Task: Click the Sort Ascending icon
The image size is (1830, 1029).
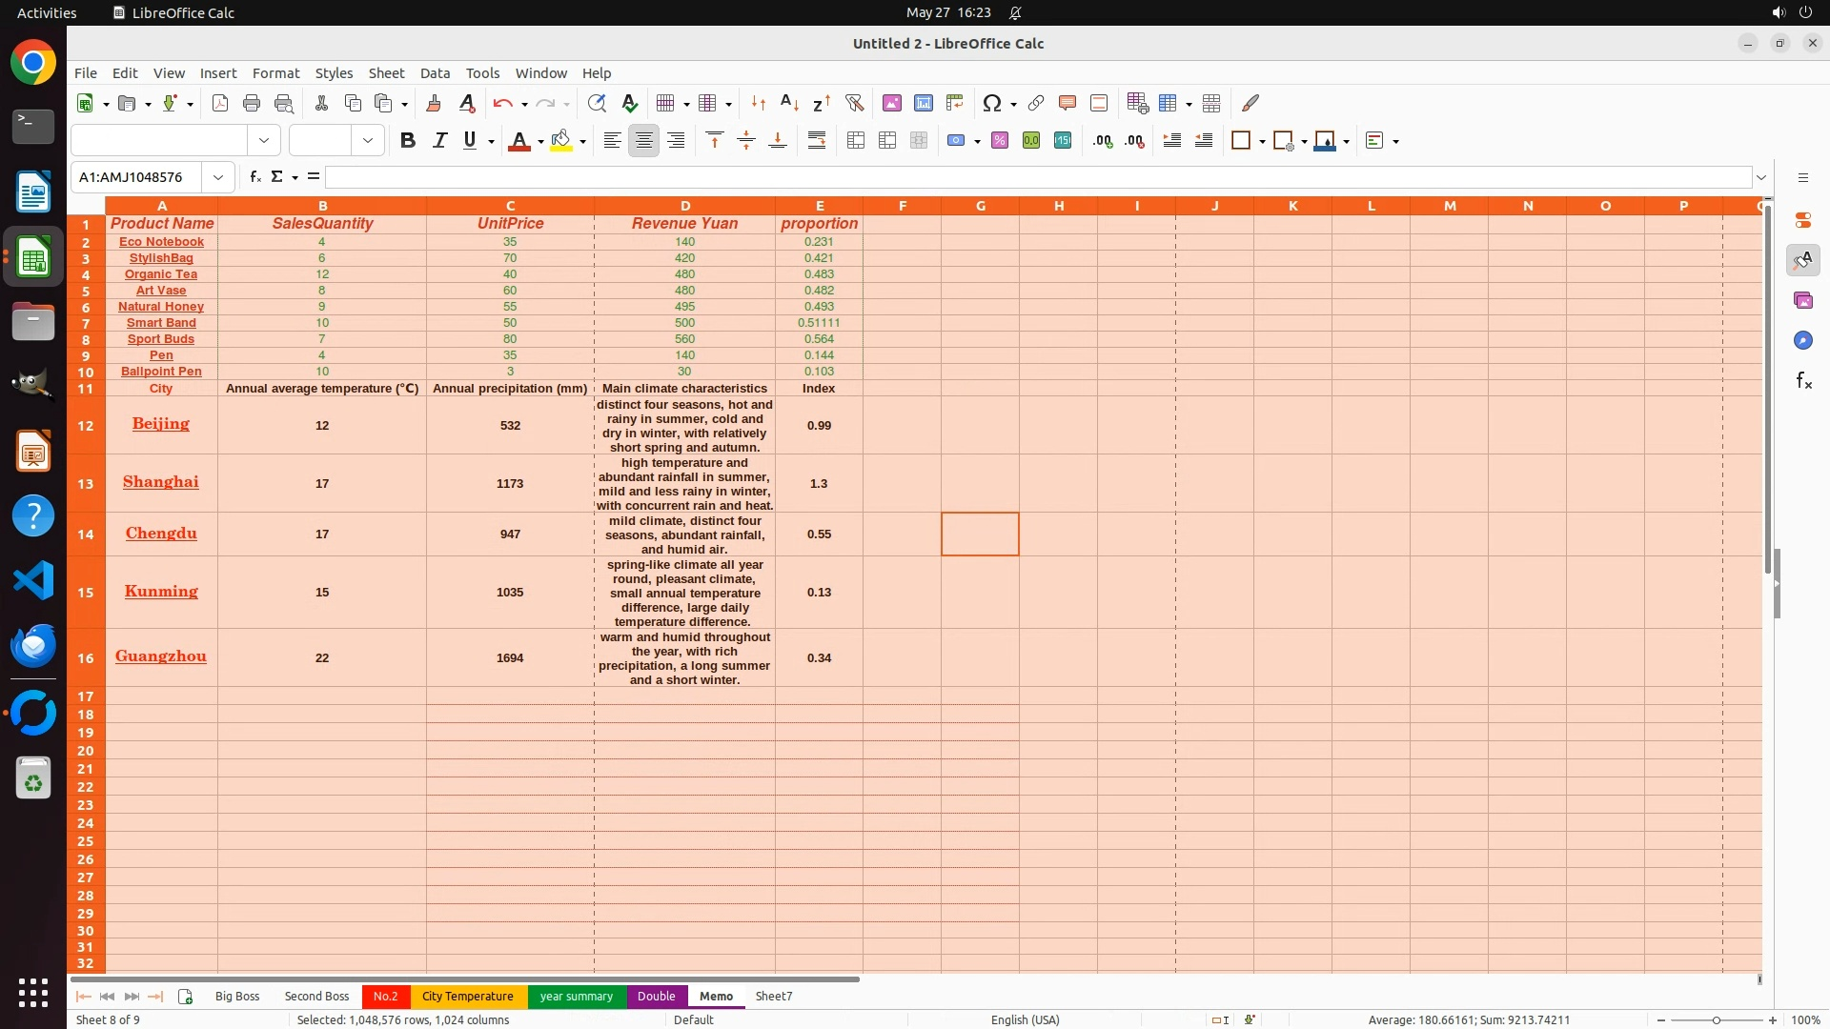Action: [789, 103]
